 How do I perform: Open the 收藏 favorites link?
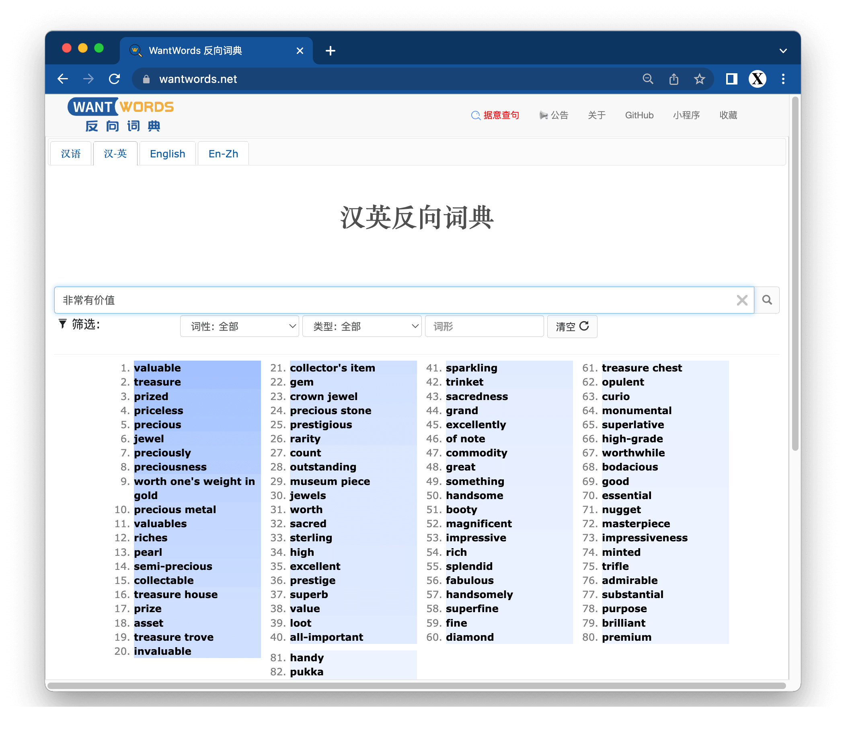click(x=728, y=115)
